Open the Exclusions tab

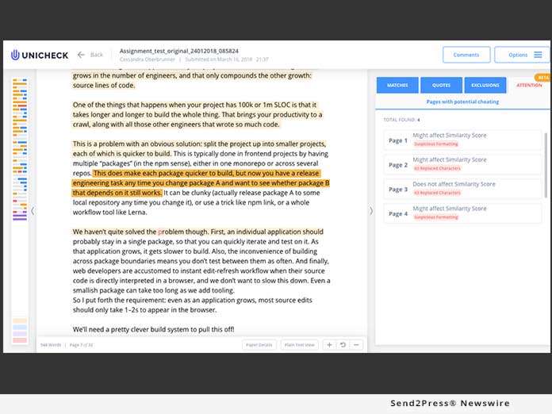[485, 85]
